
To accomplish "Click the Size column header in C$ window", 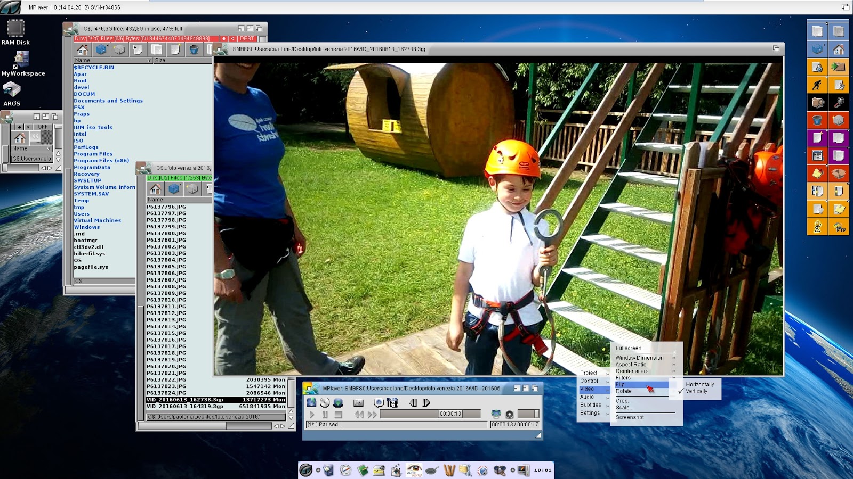I will click(183, 60).
